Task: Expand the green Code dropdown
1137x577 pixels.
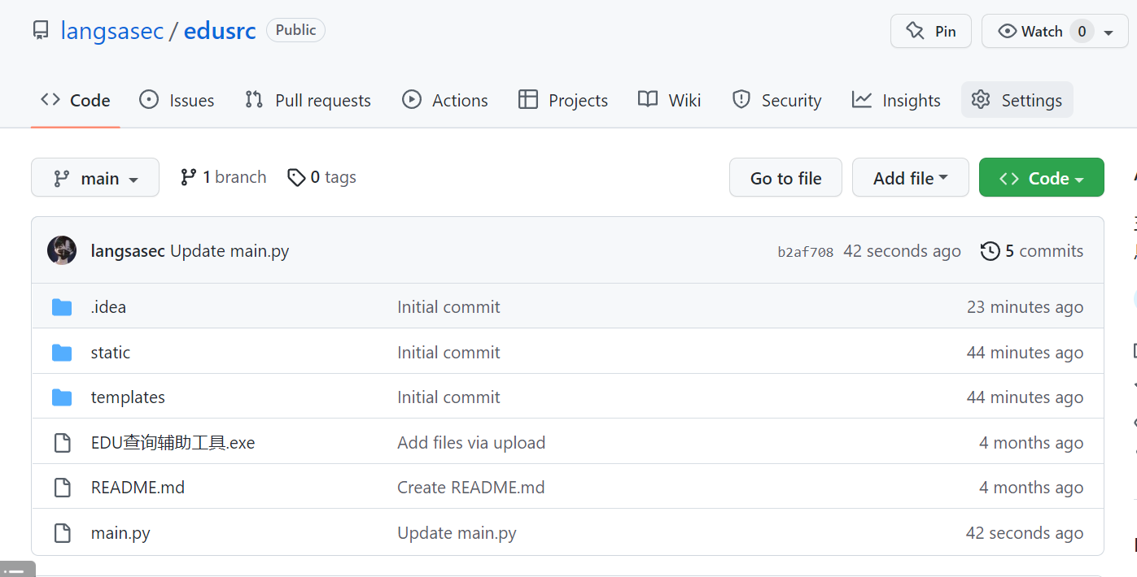Action: tap(1041, 177)
